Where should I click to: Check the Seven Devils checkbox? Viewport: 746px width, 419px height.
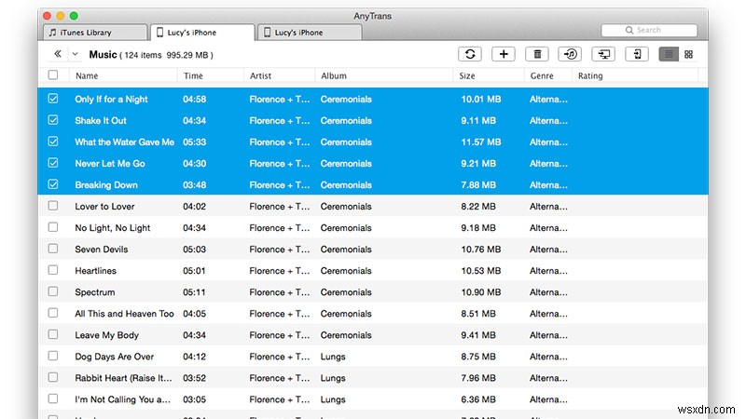53,249
